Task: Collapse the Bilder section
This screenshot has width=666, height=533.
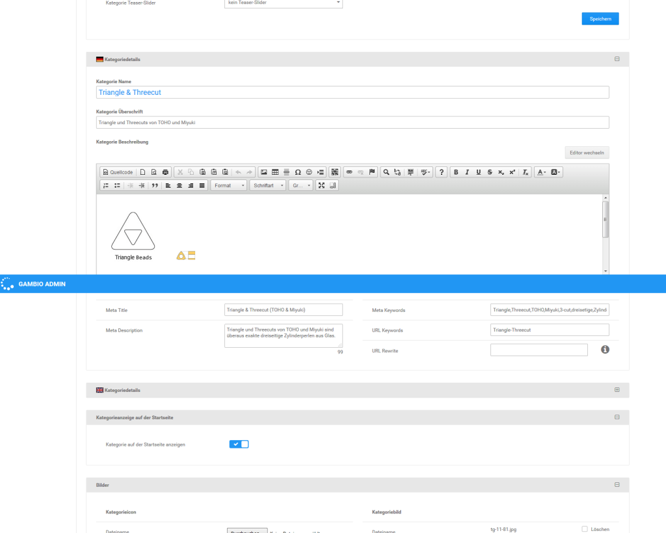Action: pyautogui.click(x=617, y=485)
